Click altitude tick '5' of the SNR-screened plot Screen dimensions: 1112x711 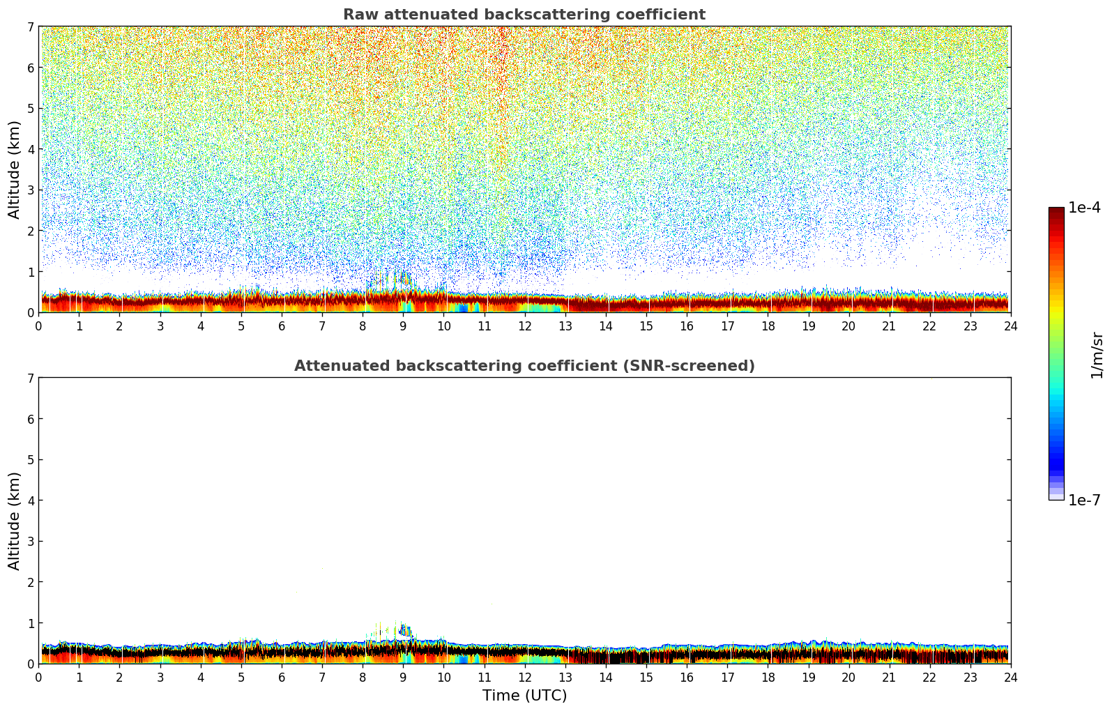[31, 460]
